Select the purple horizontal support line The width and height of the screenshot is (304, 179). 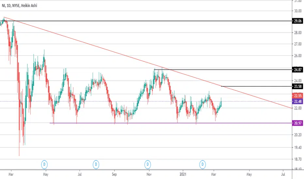[171, 123]
